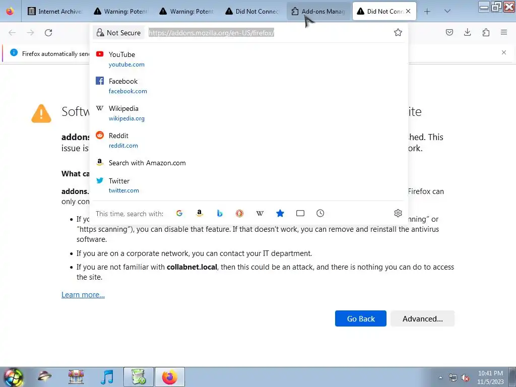Viewport: 516px width, 387px height.
Task: Select the Reddit suggestion
Action: click(249, 141)
